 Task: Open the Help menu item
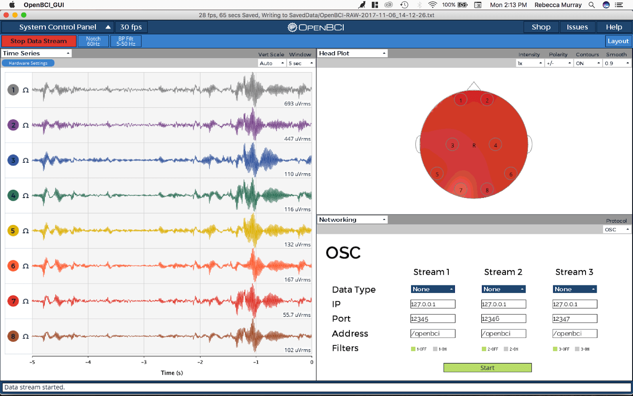click(614, 27)
